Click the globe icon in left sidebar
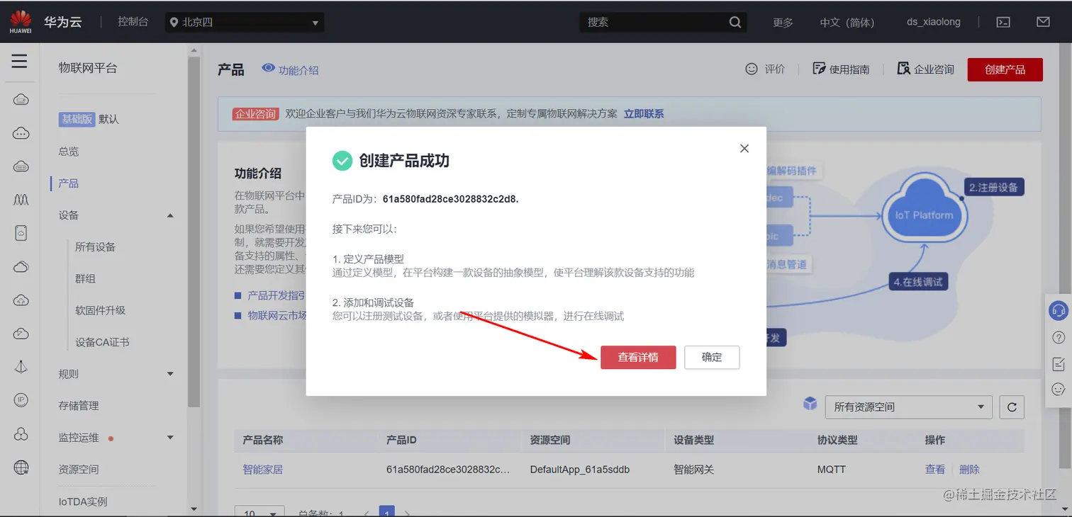 [x=21, y=467]
